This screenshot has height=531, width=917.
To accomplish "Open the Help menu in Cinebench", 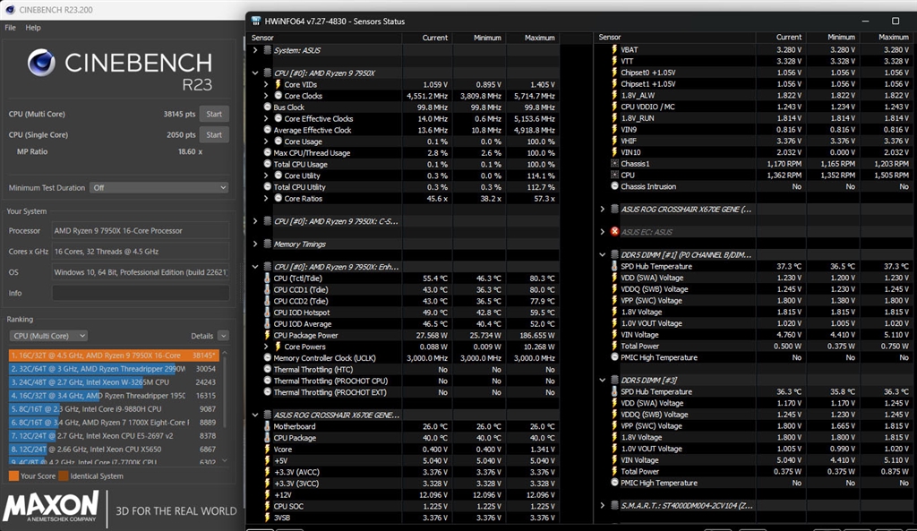I will coord(33,28).
